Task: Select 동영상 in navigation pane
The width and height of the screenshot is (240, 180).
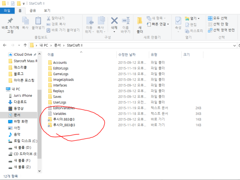Action: [x=16, y=108]
